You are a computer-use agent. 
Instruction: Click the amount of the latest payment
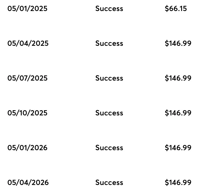[x=178, y=183]
